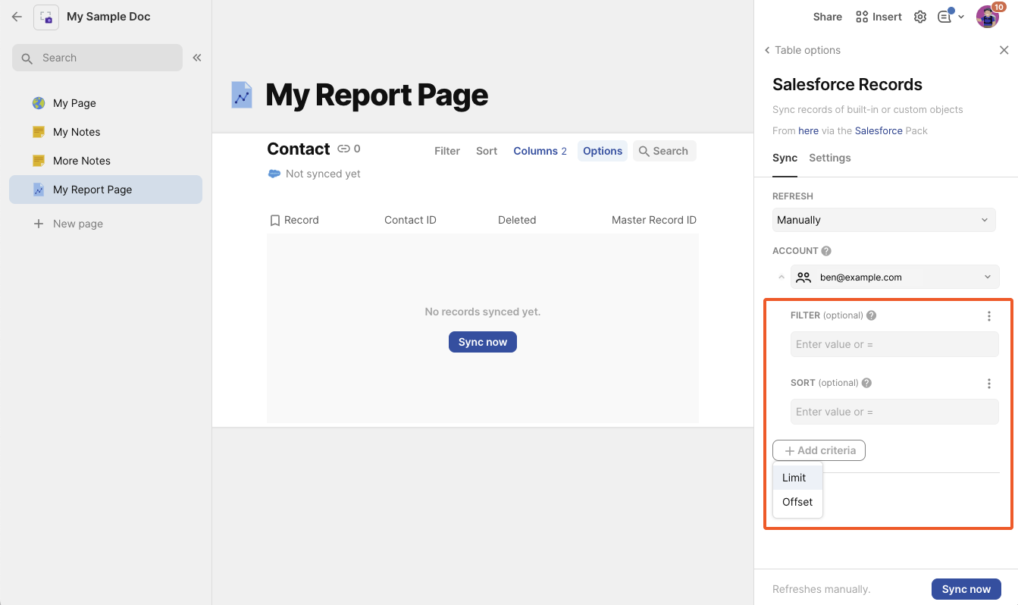Select Offset from the criteria menu
This screenshot has width=1018, height=605.
tap(797, 502)
